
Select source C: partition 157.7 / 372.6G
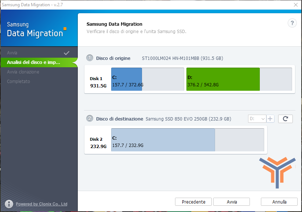point(148,79)
